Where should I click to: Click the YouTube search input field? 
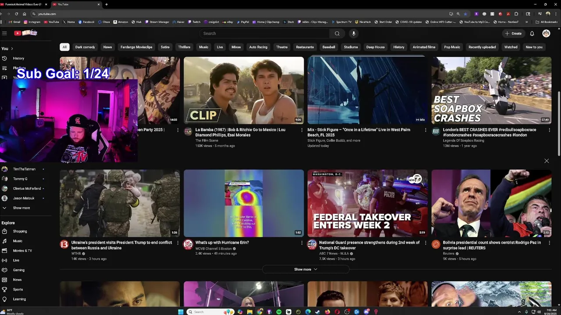click(x=265, y=33)
